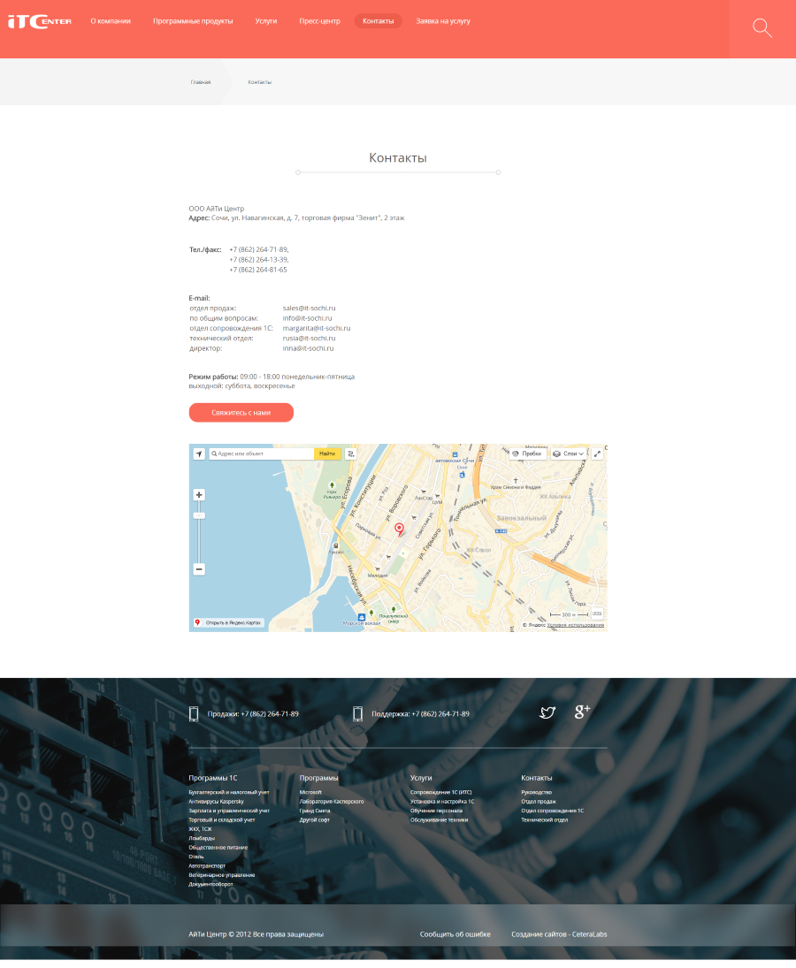Open the Twitter page via bird icon
Screen dimensions: 796x968
point(547,713)
